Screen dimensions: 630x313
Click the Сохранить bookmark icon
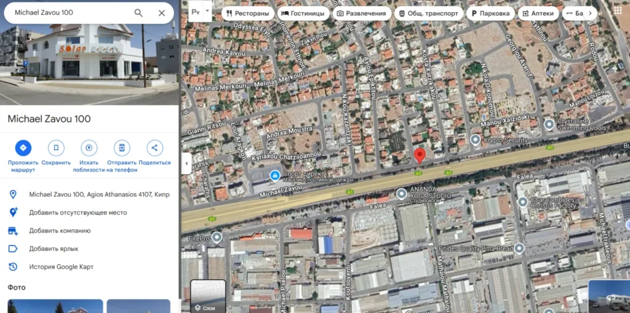[x=56, y=148]
